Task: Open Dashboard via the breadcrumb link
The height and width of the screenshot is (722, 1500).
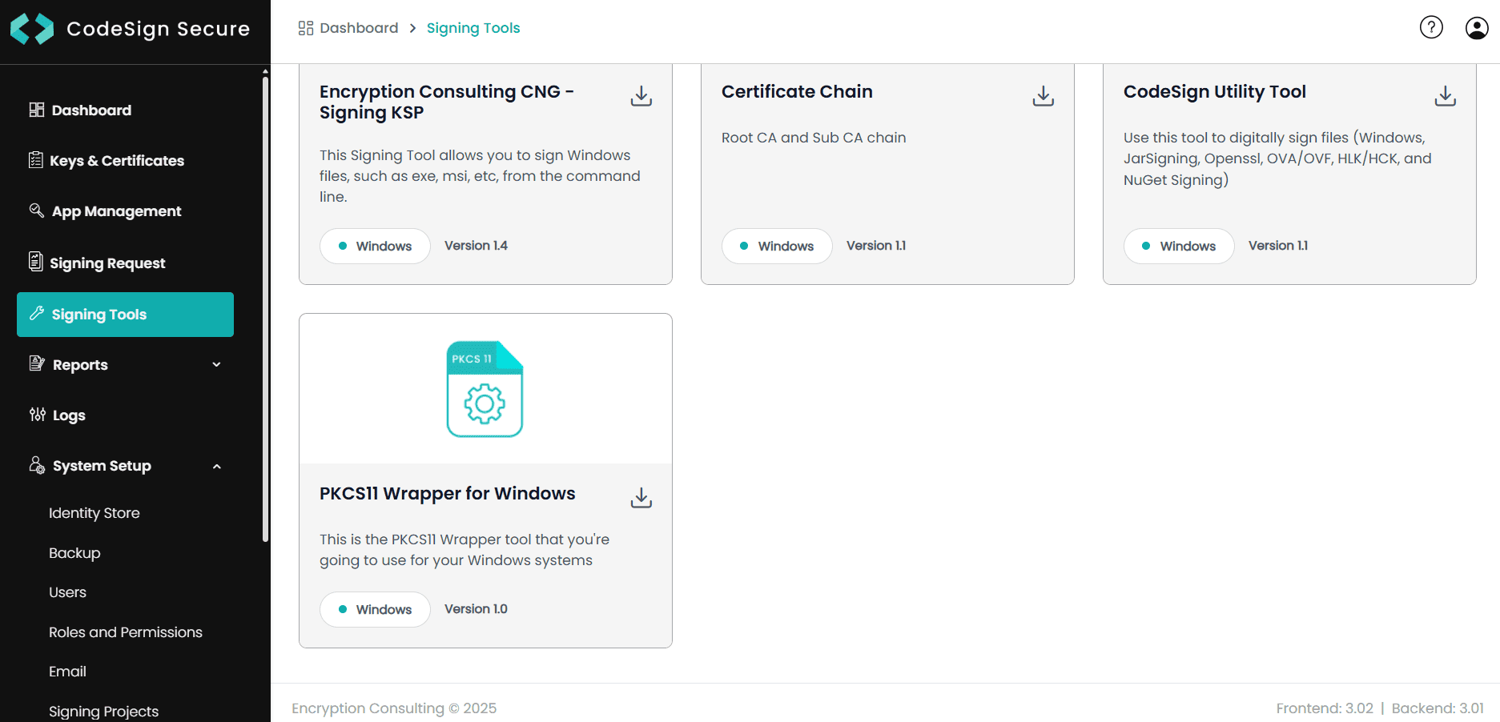Action: 358,27
